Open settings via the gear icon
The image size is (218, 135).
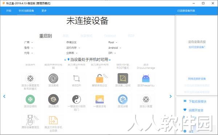(185, 131)
